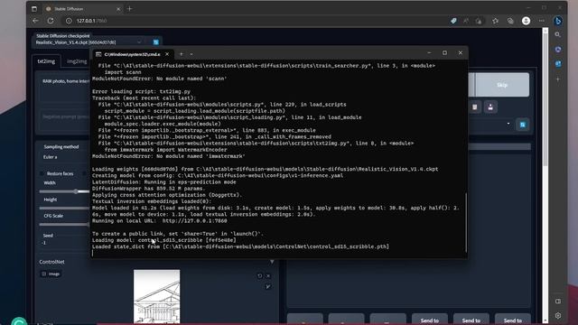Click the negative prompt text box
The height and width of the screenshot is (325, 578).
pos(64,120)
